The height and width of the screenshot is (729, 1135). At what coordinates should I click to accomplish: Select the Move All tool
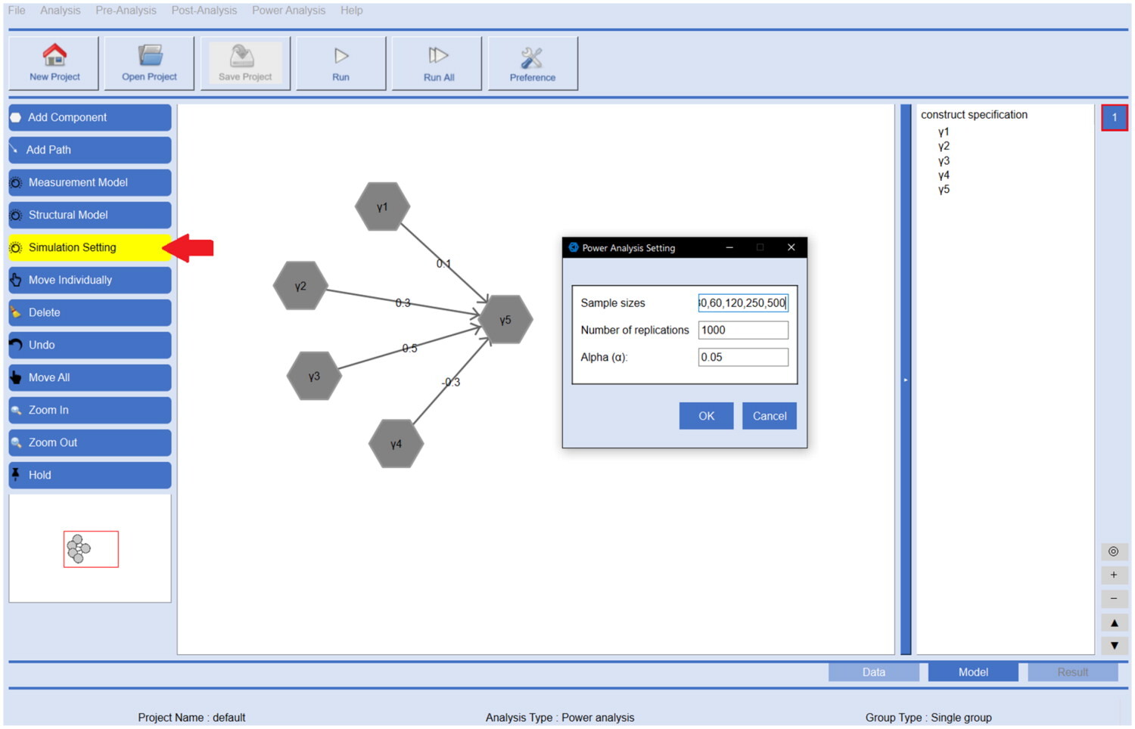[90, 377]
